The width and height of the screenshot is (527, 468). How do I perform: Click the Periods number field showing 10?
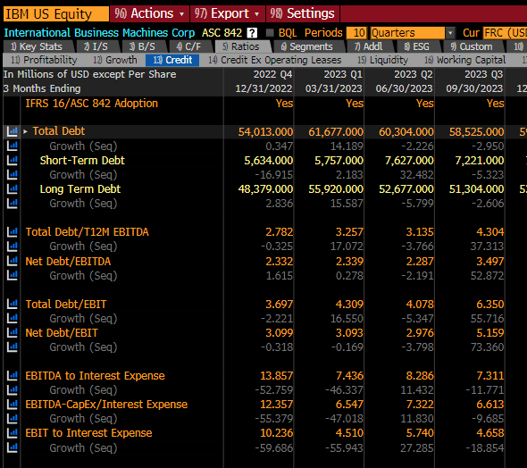tap(357, 33)
